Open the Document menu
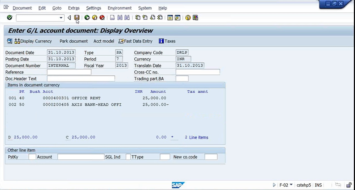This screenshot has height=190, width=355. pos(22,8)
